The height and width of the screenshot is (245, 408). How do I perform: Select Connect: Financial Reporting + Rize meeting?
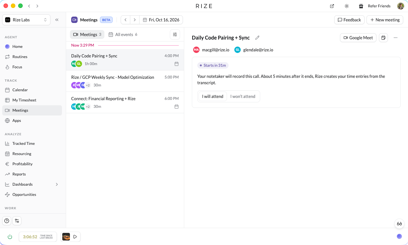tap(125, 102)
